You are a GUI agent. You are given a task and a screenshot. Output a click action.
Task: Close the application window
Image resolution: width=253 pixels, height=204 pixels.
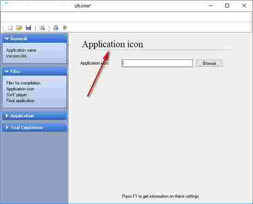click(x=244, y=5)
